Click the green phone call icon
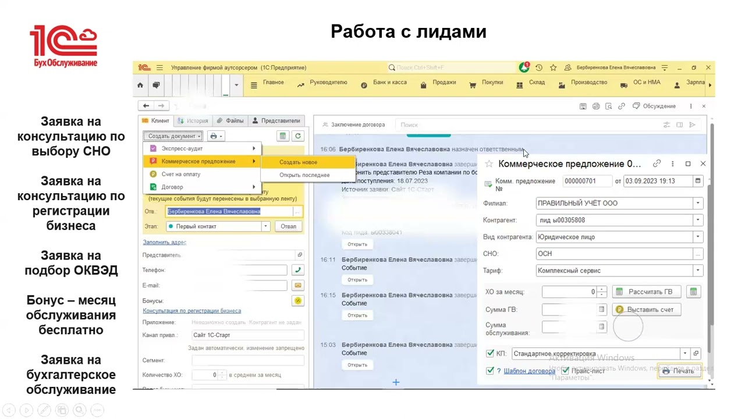 pos(298,270)
